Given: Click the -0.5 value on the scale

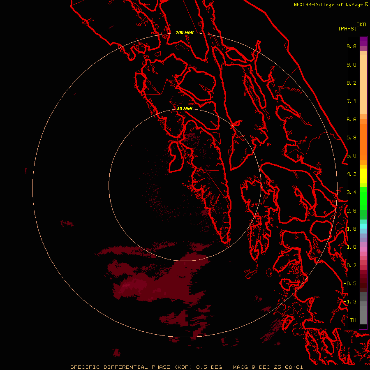Looking at the screenshot, I should click(350, 283).
